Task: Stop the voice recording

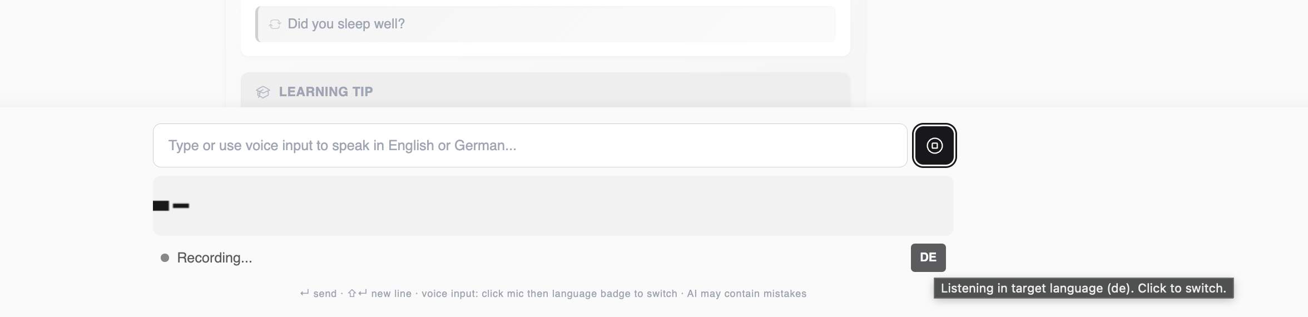Action: point(934,146)
